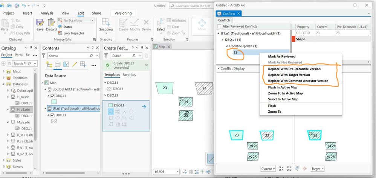Image resolution: width=376 pixels, height=178 pixels.
Task: Open the Snapping tool
Action: 106,25
